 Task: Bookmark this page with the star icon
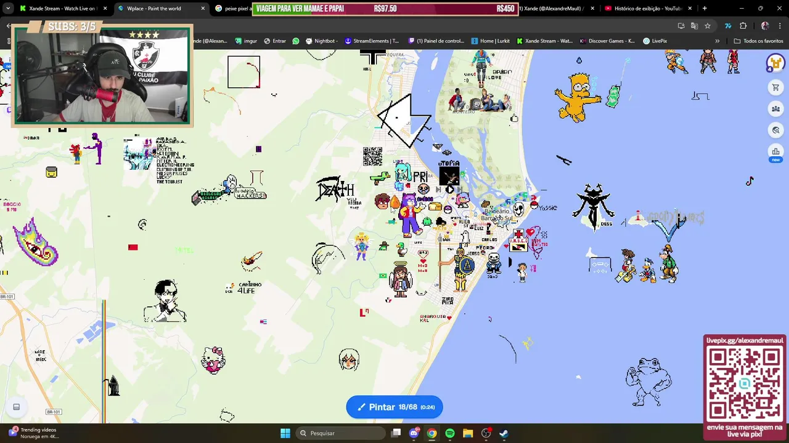(x=708, y=26)
